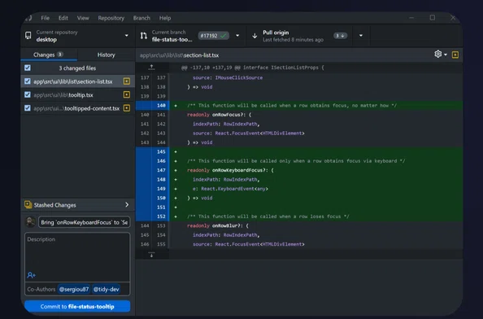
Task: Click the Pull origin button
Action: tap(298, 36)
